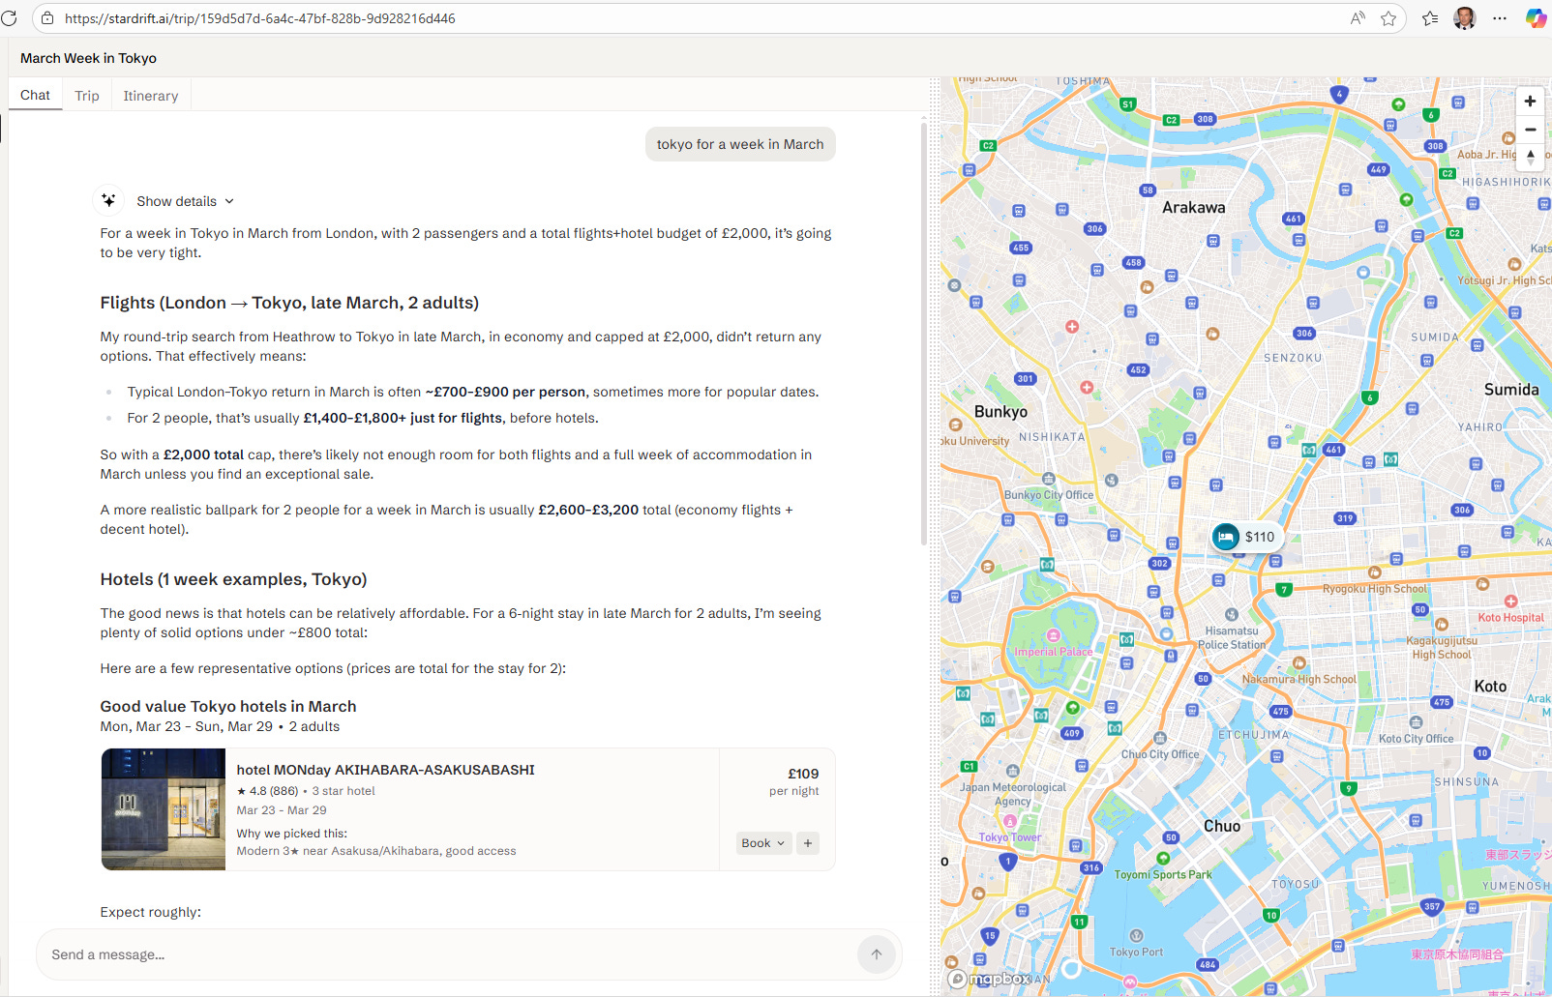Click Imperial Palace marker on map

1054,635
